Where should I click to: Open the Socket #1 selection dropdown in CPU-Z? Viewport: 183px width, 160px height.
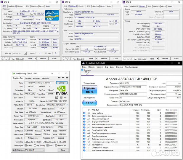tap(20, 53)
